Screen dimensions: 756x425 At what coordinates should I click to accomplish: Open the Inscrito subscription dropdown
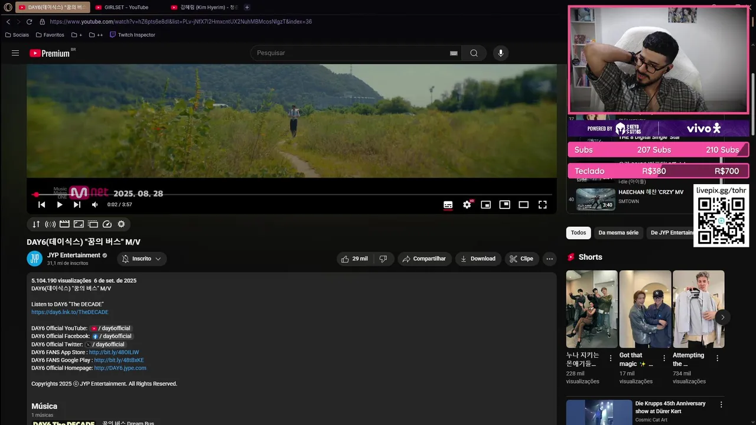142,259
